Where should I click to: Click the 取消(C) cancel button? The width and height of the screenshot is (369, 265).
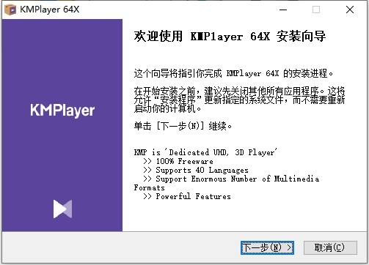coord(330,247)
